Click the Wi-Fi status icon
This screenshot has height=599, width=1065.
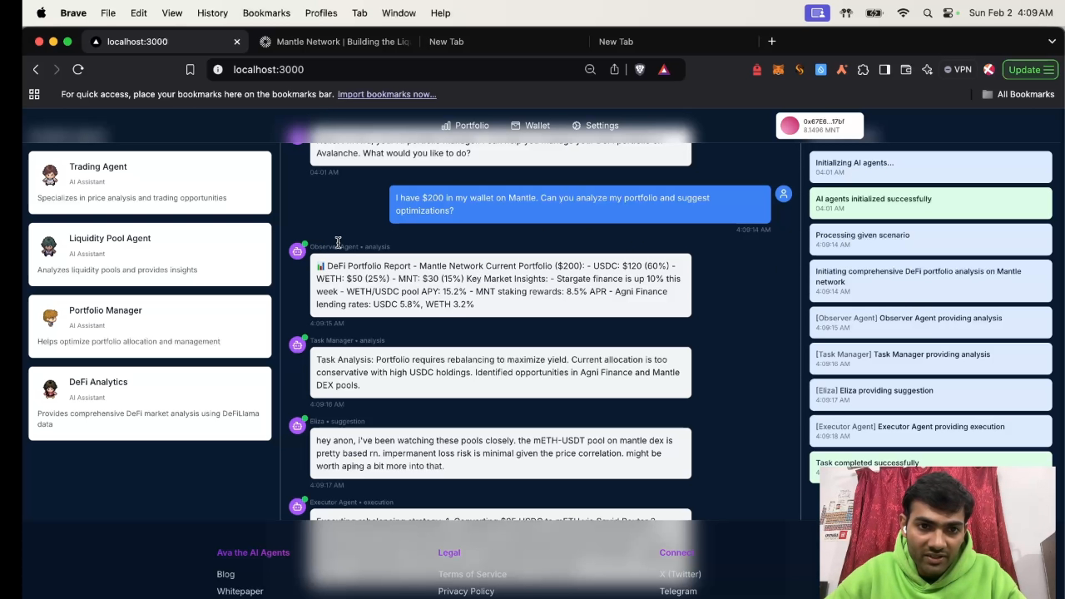pos(903,12)
